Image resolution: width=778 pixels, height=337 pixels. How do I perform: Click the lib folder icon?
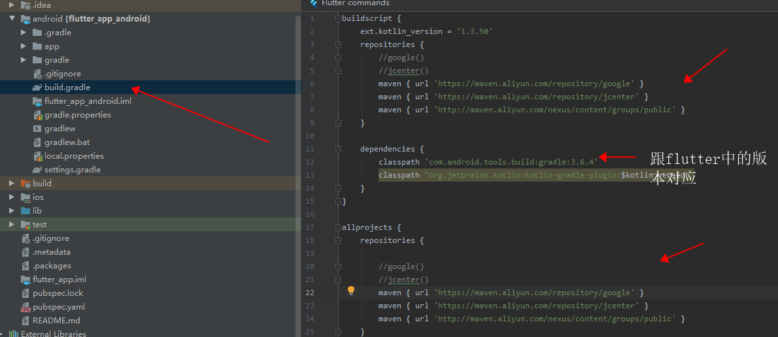25,210
